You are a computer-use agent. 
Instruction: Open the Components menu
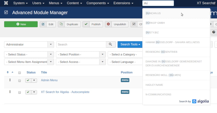click(98, 3)
